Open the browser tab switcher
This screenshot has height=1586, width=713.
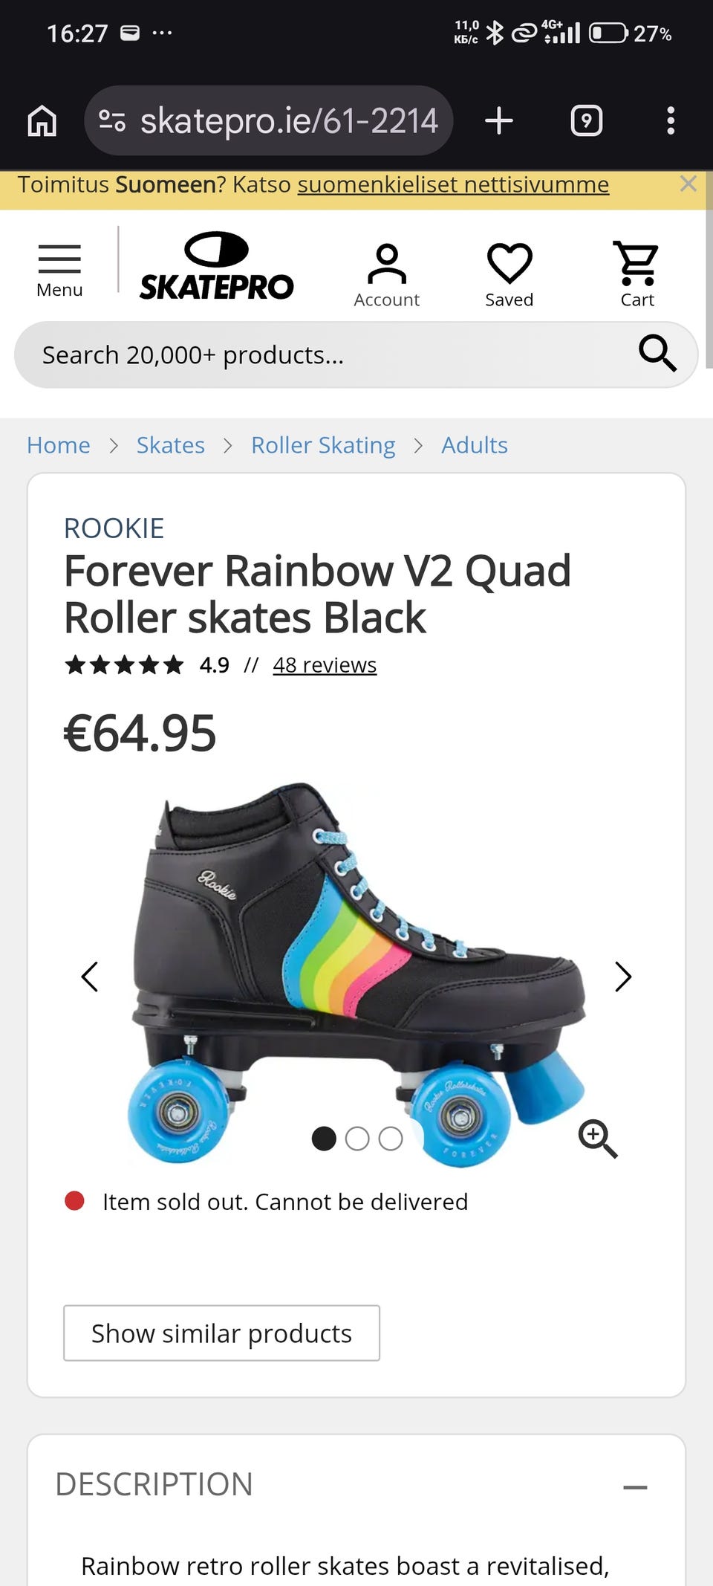[x=586, y=120]
